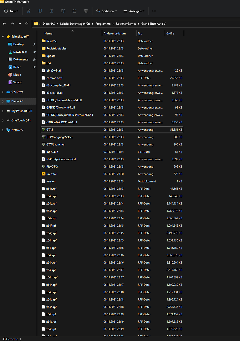The width and height of the screenshot is (240, 341).
Task: Sort by the Name column header
Action: [x=48, y=33]
